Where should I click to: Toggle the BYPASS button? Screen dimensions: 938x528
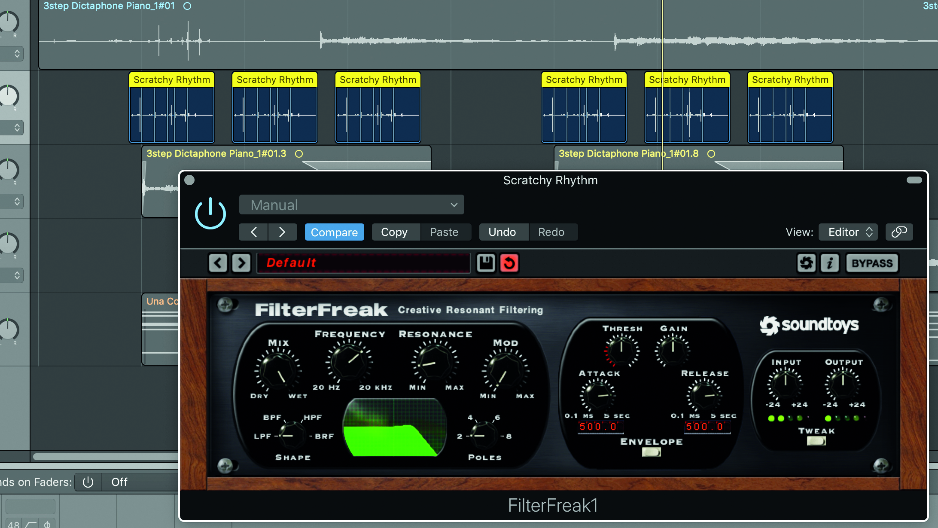pos(872,263)
